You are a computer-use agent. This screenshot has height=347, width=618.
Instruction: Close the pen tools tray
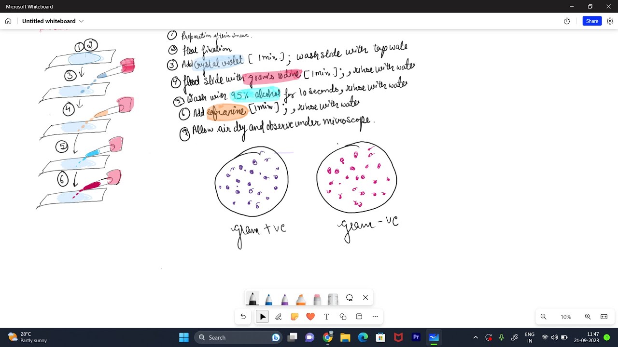[365, 297]
